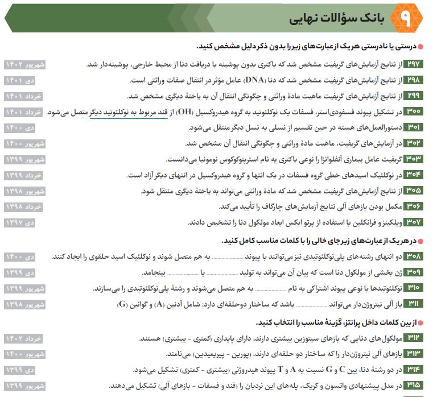This screenshot has height=397, width=433.
Task: Select question number badge ۳۱۲
Action: 413,338
